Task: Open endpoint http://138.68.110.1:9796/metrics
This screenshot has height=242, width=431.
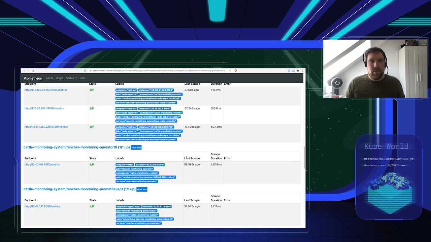Action: (x=44, y=109)
